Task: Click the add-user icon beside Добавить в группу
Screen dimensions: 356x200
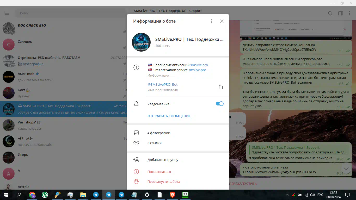Action: (136, 160)
